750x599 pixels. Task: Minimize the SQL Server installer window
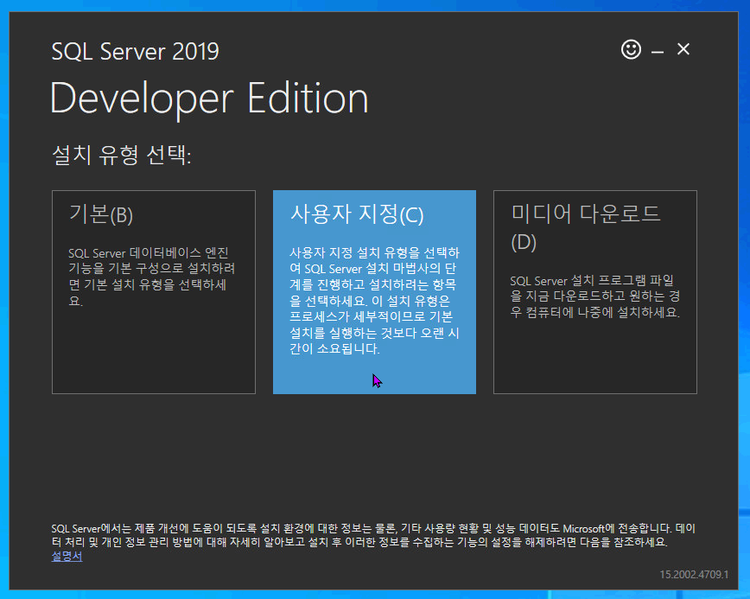(x=658, y=51)
